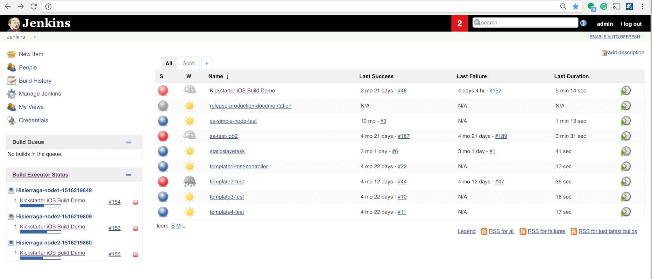Click the New Item sidebar icon

(x=11, y=54)
